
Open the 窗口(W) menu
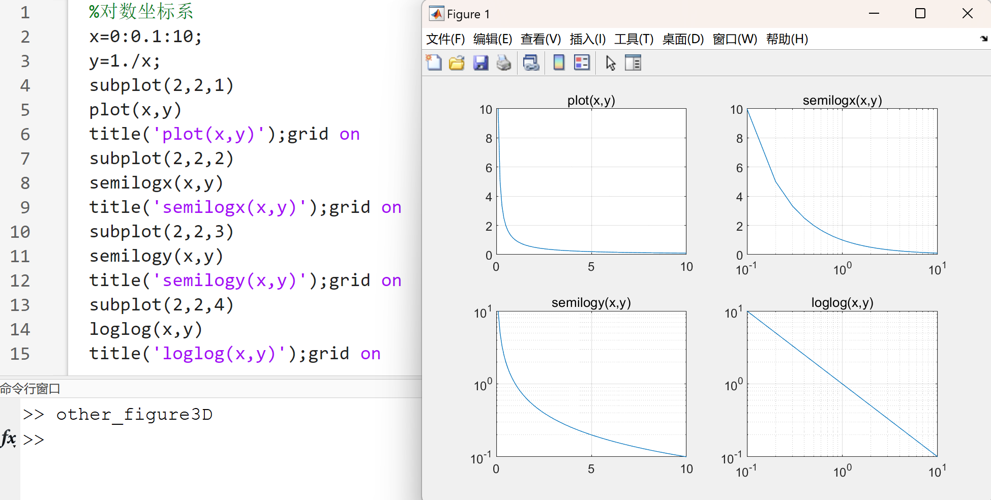735,39
